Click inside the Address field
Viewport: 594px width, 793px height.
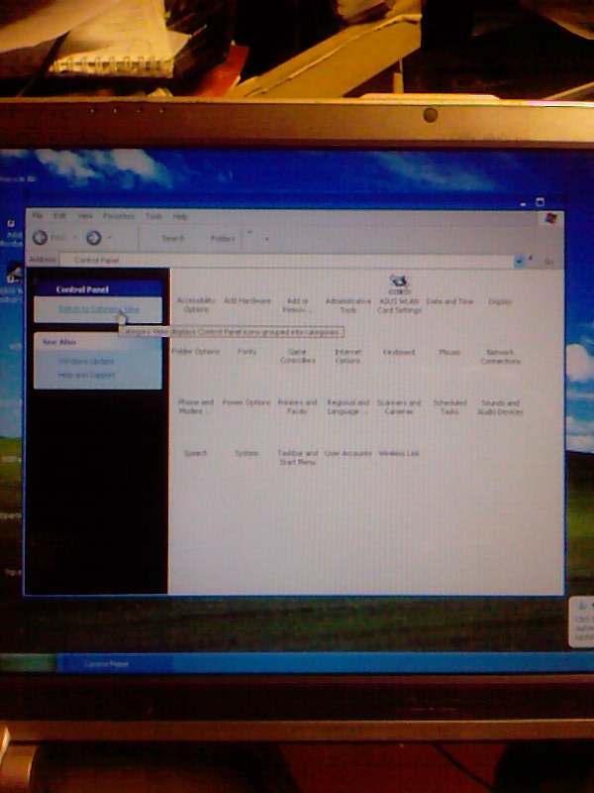click(x=287, y=261)
